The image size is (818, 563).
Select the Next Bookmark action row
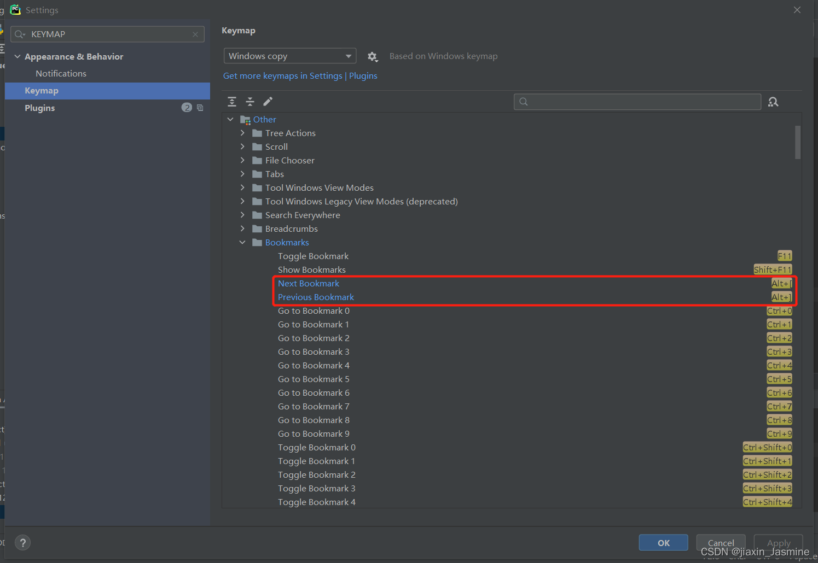(308, 283)
